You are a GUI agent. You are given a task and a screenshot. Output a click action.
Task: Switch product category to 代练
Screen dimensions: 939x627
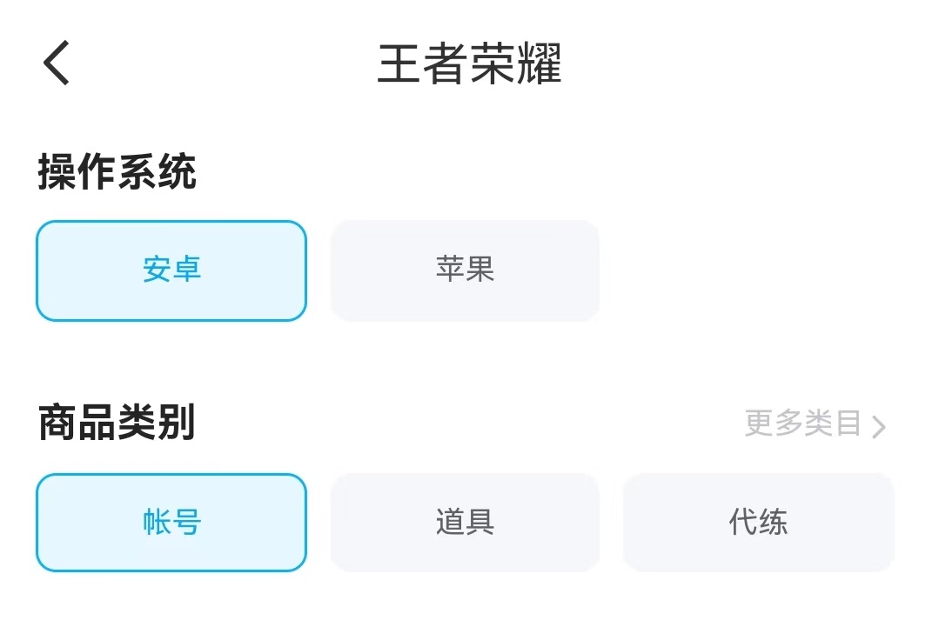coord(758,523)
